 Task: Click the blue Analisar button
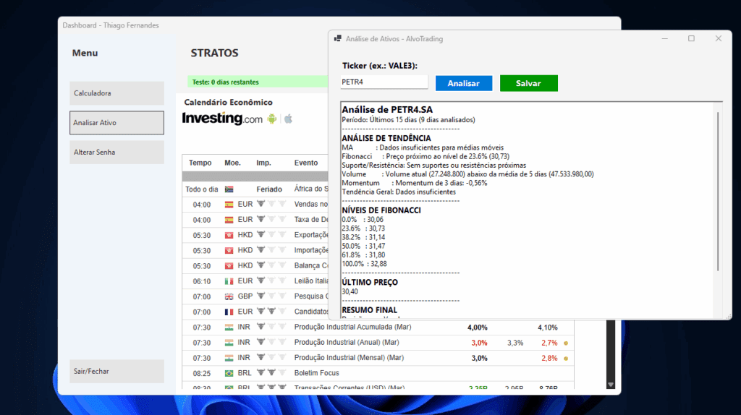click(x=464, y=83)
